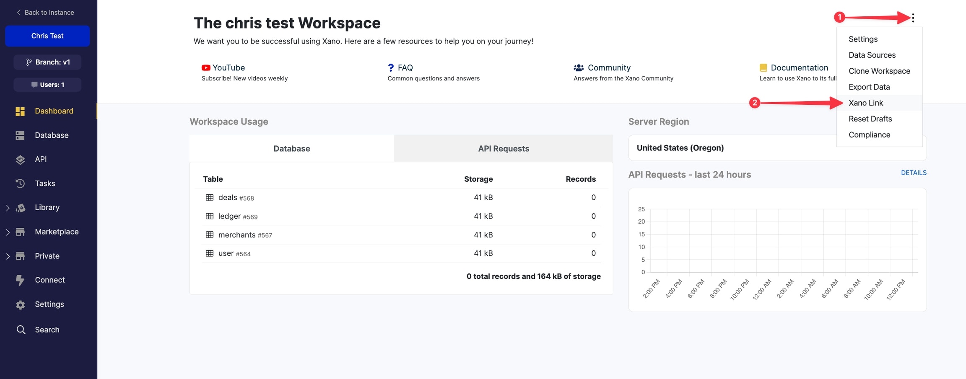Viewport: 966px width, 379px height.
Task: Click the Database icon in sidebar
Action: coord(20,135)
